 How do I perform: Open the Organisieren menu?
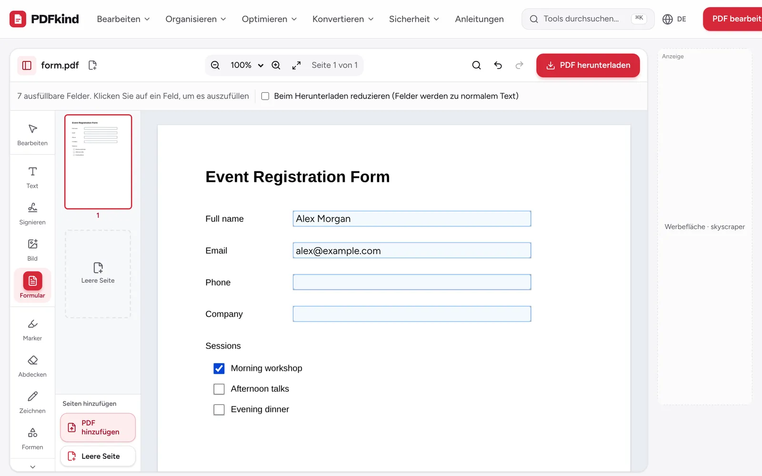[x=195, y=19]
